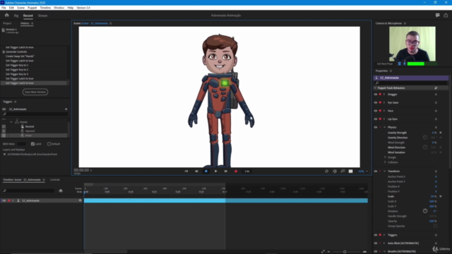Click the Gravity Direction angle dial
The image size is (452, 254).
(x=425, y=138)
